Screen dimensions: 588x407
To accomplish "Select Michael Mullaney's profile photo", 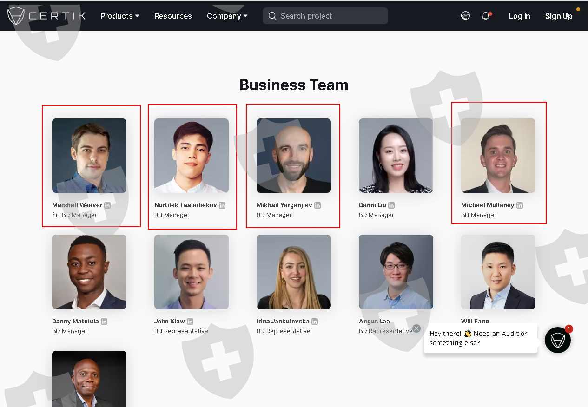I will click(x=498, y=156).
